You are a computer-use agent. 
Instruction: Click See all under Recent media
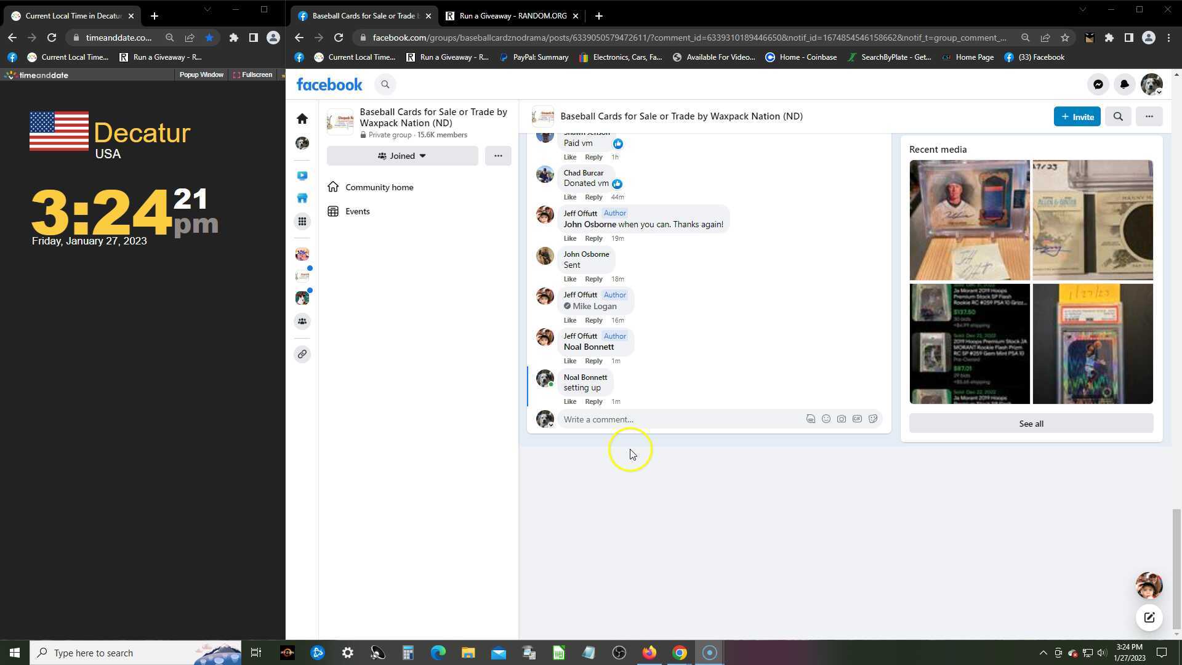(1031, 424)
